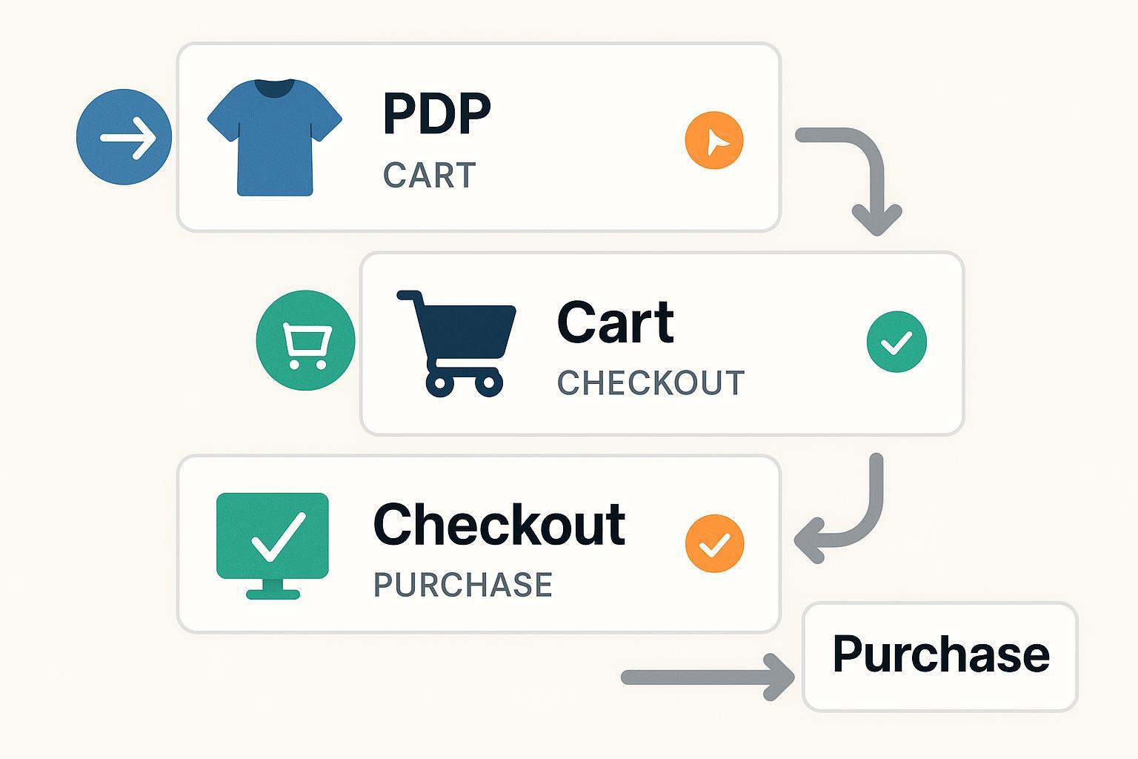1138x759 pixels.
Task: Click the blue t-shirt product icon
Action: pyautogui.click(x=274, y=136)
